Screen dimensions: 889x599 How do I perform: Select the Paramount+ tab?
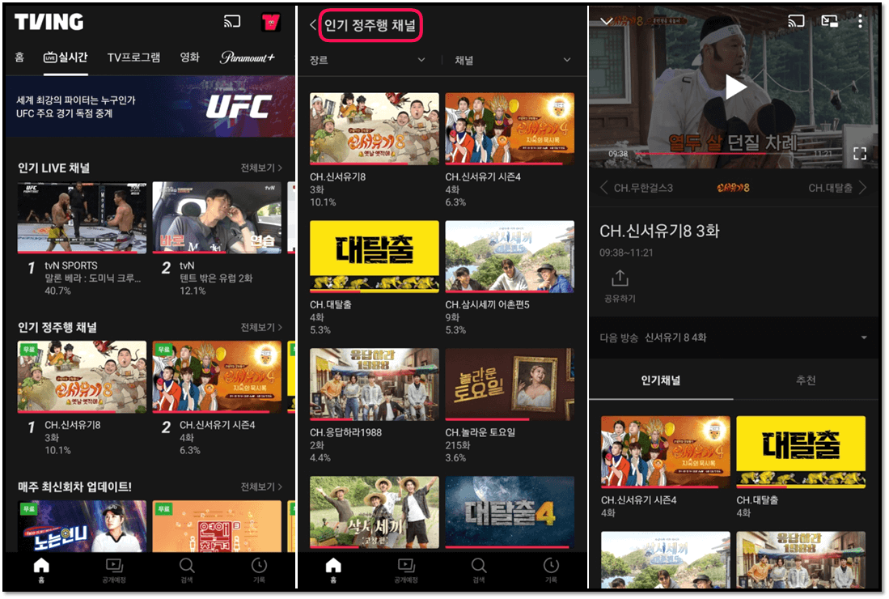click(248, 57)
